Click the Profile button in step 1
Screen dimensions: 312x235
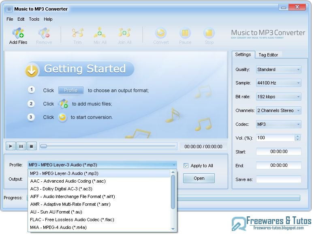coord(71,90)
